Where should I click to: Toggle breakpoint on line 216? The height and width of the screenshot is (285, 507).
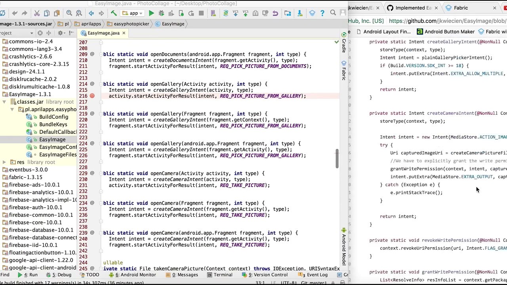coord(92,96)
